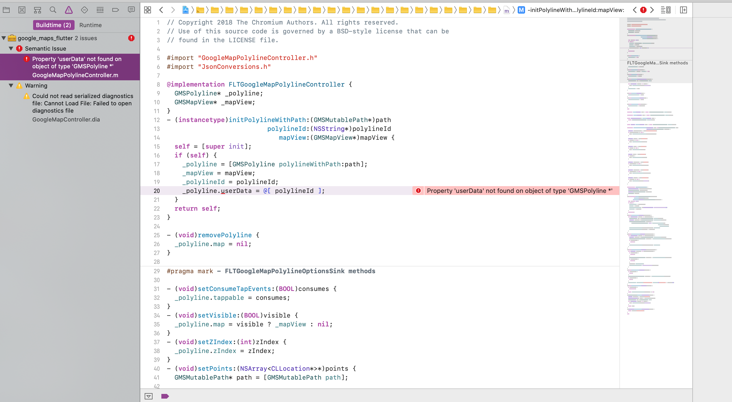Collapse the Warning section disclosure triangle
732x402 pixels.
(11, 86)
